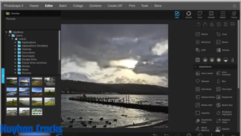
Task: Collapse the Pictures folder
Action: click(x=15, y=73)
